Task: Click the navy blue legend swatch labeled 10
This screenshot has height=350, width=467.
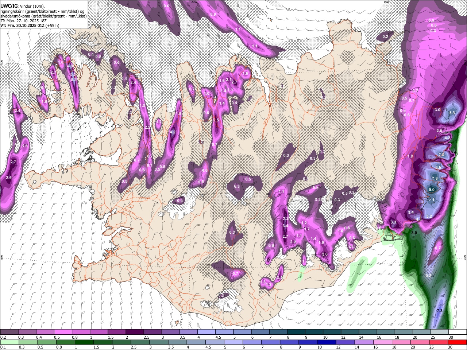Action: [x=326, y=342]
